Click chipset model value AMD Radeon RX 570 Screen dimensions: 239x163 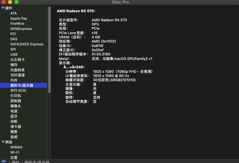pos(109,20)
